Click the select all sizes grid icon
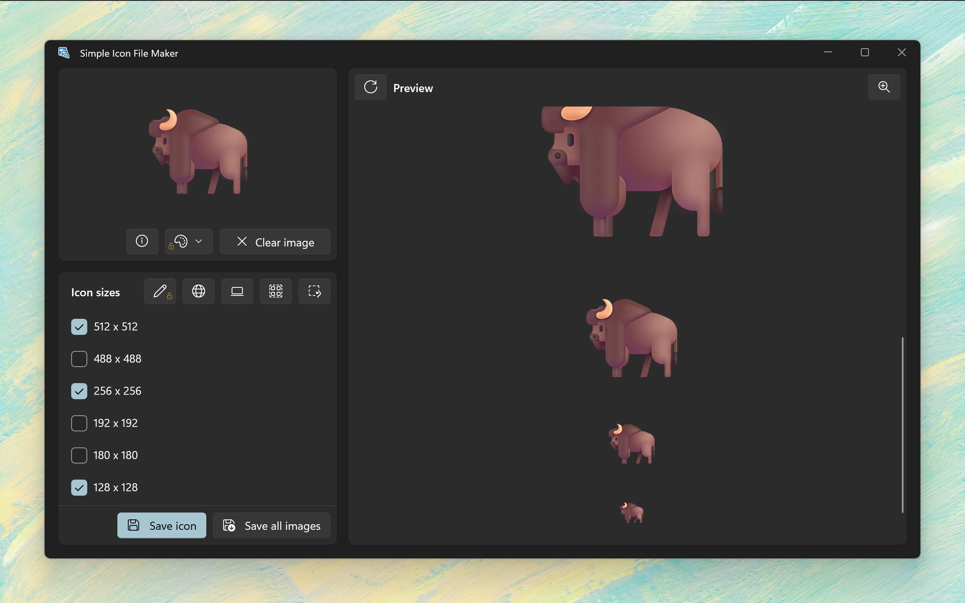The width and height of the screenshot is (965, 603). point(275,291)
